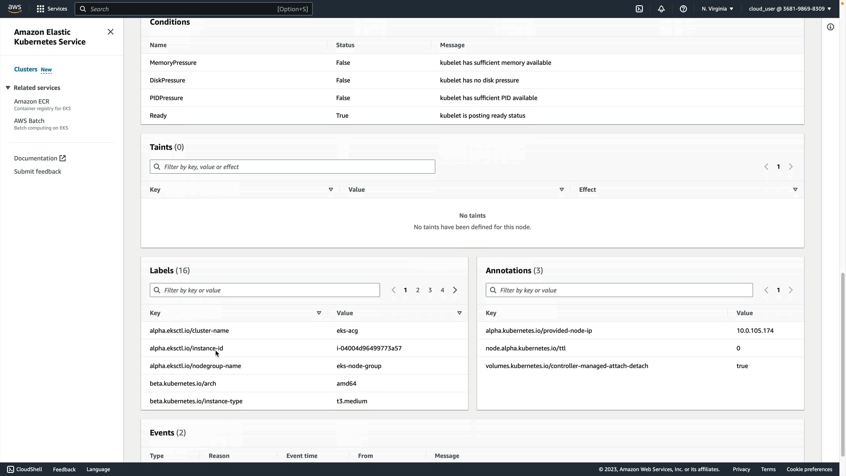
Task: Open Amazon ECR related service
Action: click(x=32, y=101)
